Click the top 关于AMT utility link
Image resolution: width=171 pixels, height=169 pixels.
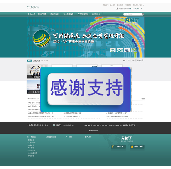coord(105,5)
